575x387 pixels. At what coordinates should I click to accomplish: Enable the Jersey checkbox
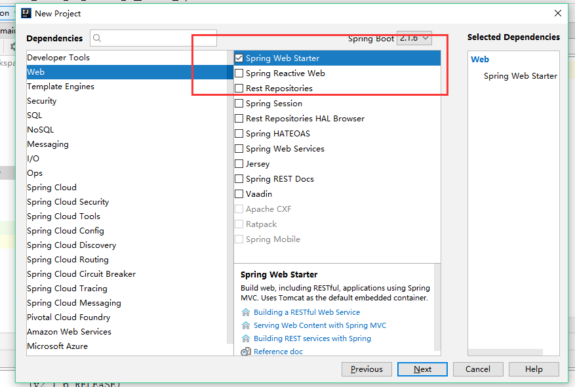[x=239, y=163]
